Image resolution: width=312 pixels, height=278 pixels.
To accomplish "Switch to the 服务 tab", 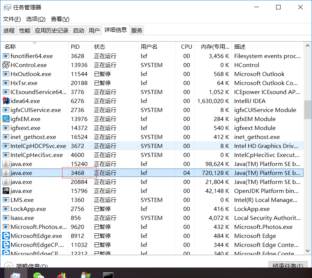I will 137,30.
